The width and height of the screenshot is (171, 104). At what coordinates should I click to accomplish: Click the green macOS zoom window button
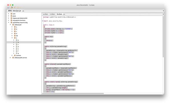point(13,5)
